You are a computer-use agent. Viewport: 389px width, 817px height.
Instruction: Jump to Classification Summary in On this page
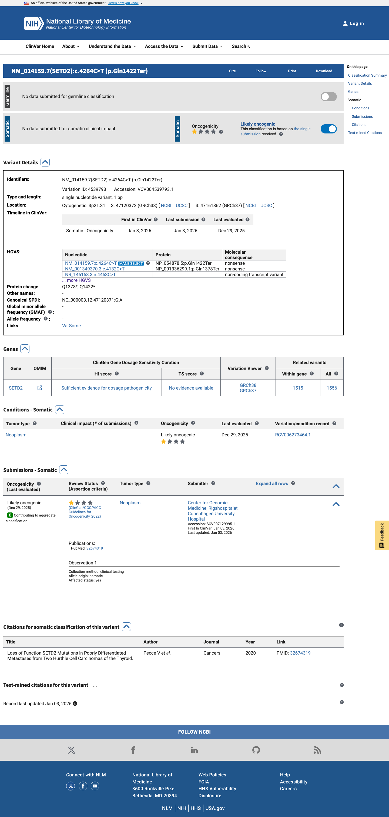pyautogui.click(x=367, y=76)
